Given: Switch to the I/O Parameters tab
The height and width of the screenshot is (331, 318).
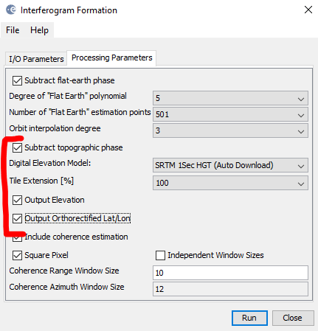Looking at the screenshot, I should [x=36, y=59].
